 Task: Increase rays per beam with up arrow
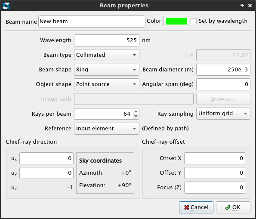coord(136,111)
